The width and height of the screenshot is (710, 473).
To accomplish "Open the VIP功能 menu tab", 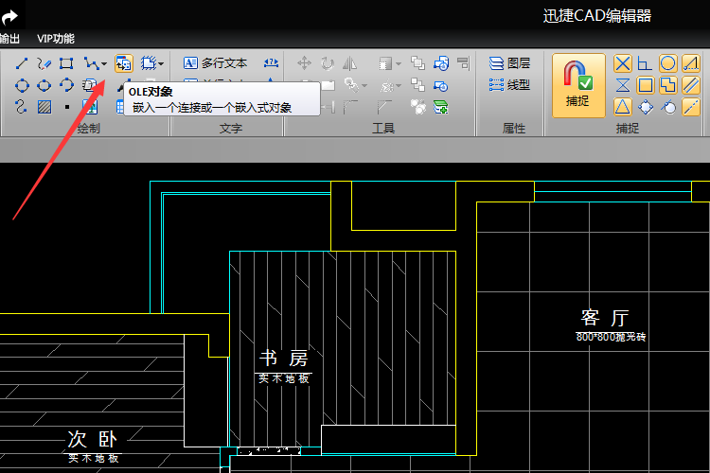I will 56,39.
